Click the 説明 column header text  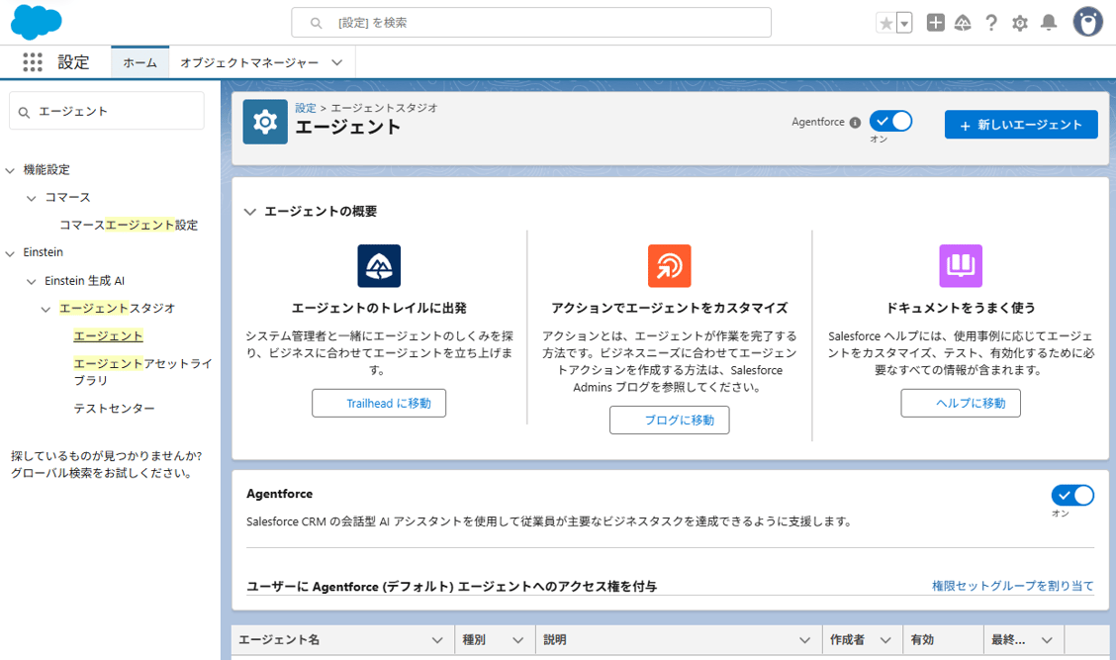tap(554, 640)
